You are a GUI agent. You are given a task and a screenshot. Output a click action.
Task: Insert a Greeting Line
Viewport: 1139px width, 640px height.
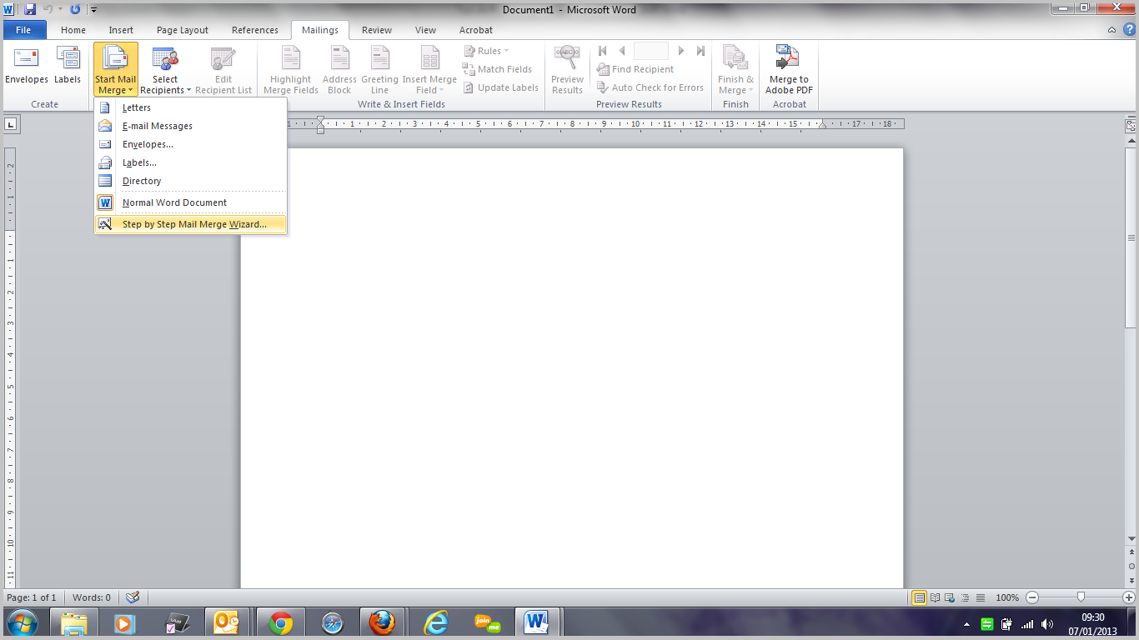point(379,69)
